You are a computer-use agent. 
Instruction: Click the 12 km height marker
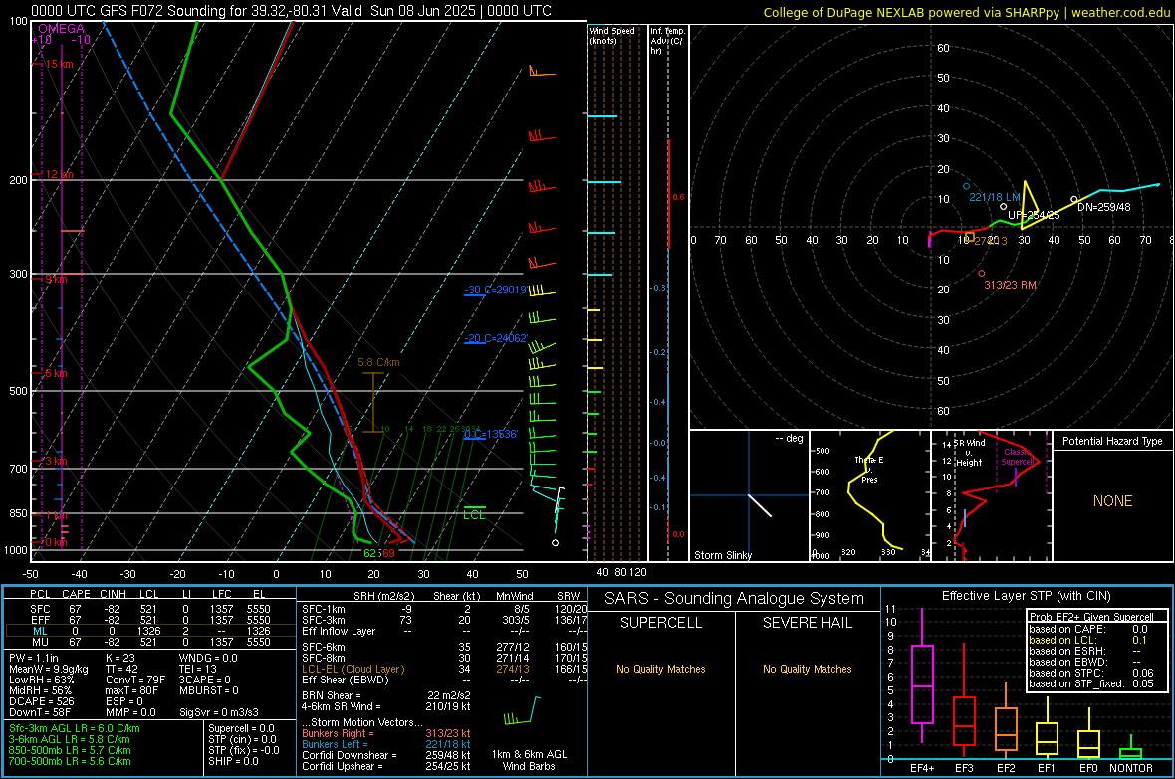[59, 174]
